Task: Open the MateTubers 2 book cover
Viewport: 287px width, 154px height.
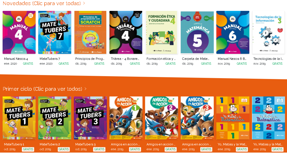Action: (55, 118)
